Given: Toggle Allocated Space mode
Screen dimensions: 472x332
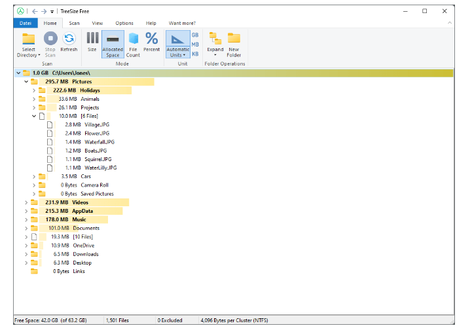Looking at the screenshot, I should 113,39.
